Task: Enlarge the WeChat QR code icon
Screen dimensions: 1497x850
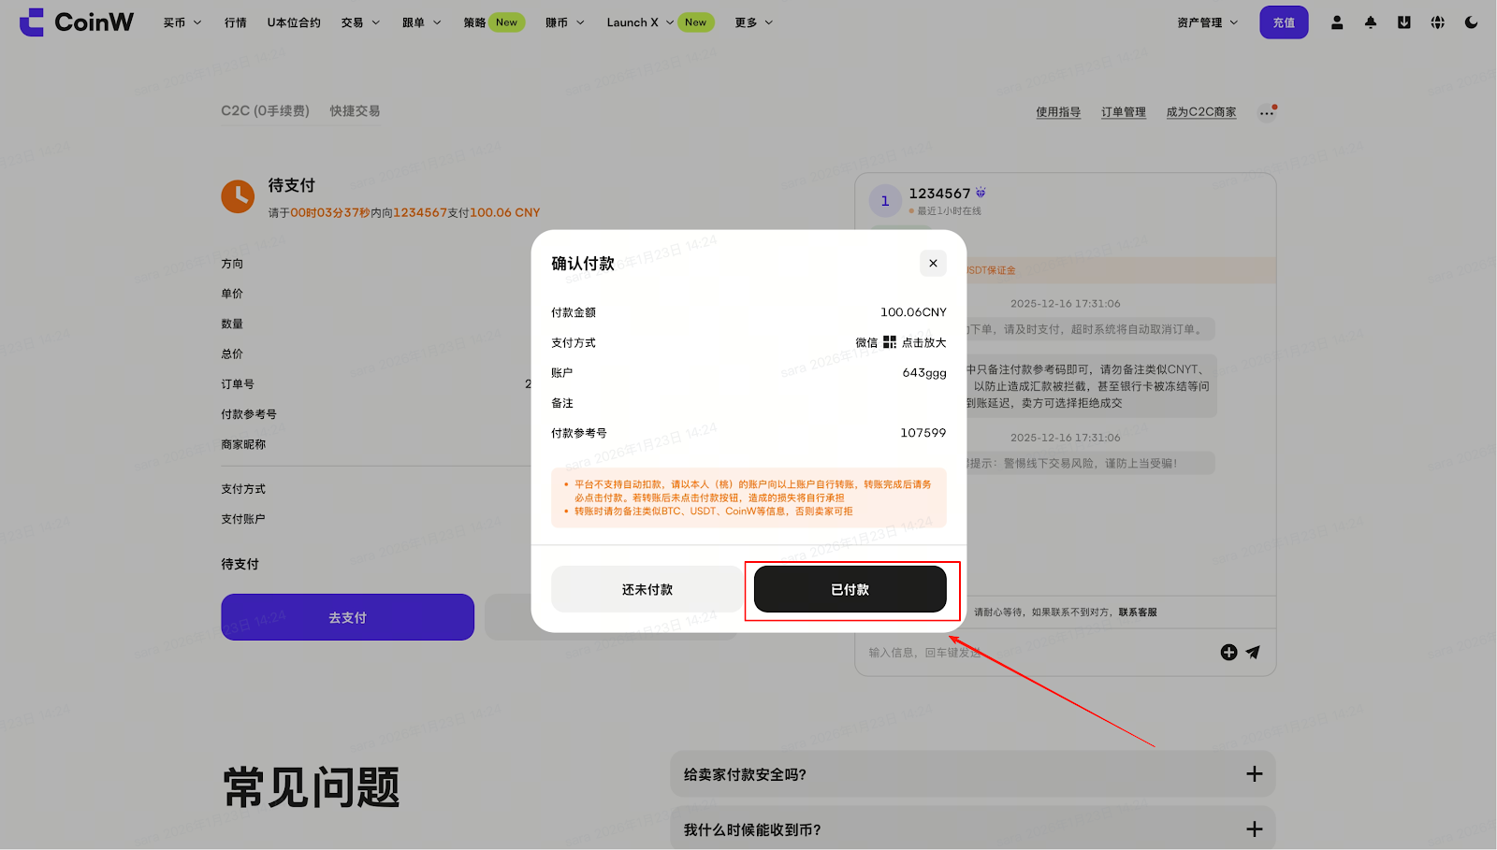Action: (x=890, y=342)
